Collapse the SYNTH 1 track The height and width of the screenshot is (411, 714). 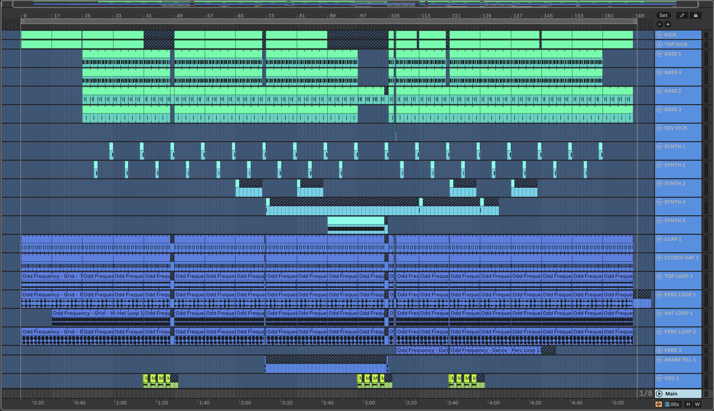[x=659, y=146]
